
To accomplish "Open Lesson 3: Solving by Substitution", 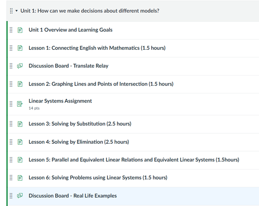I will click(x=80, y=124).
